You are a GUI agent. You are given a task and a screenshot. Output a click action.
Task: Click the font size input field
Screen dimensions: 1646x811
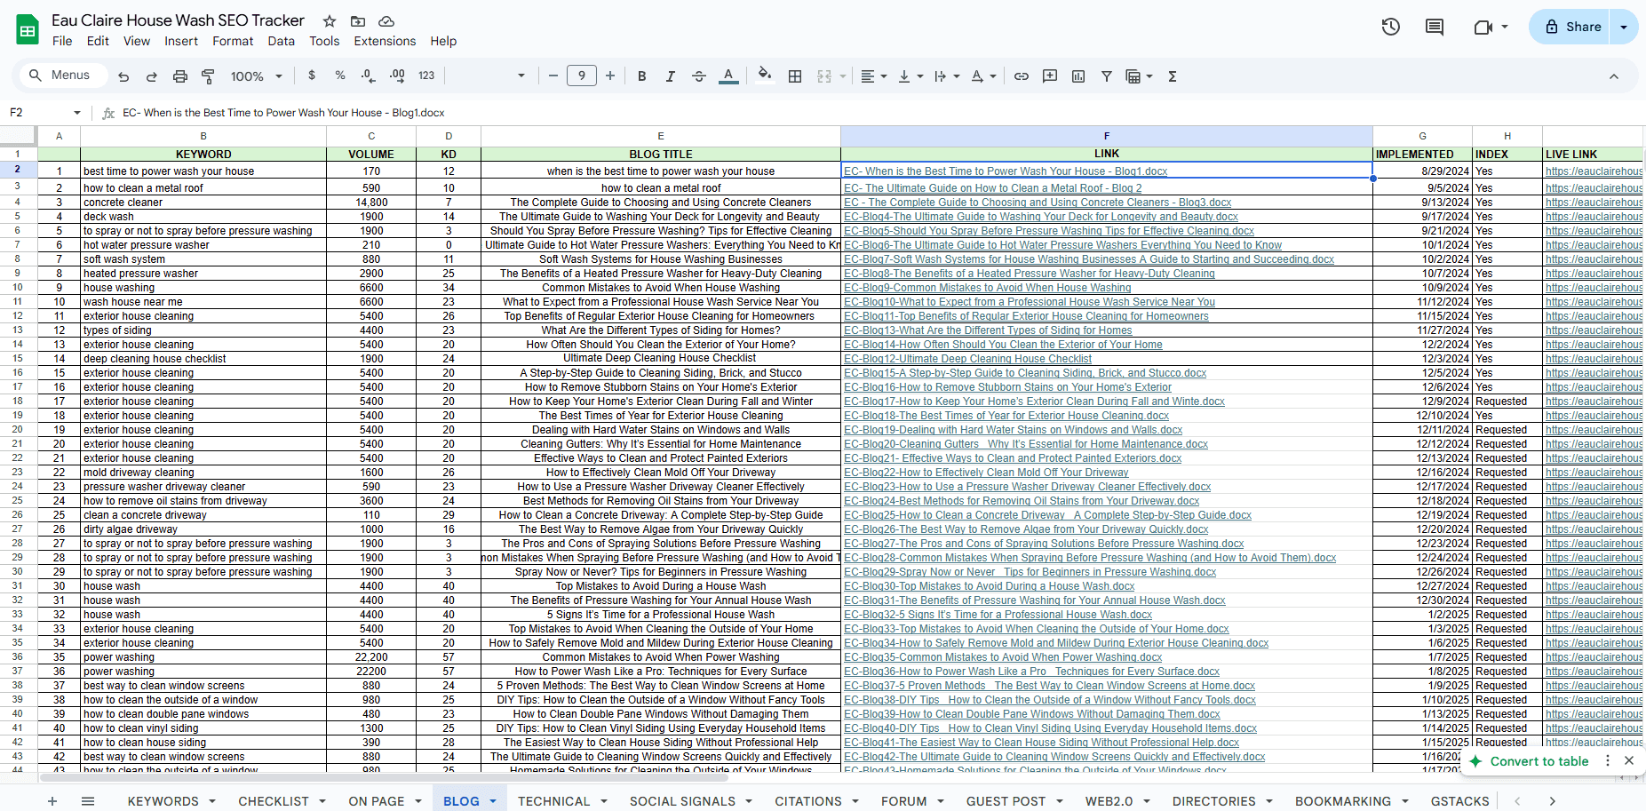(582, 76)
